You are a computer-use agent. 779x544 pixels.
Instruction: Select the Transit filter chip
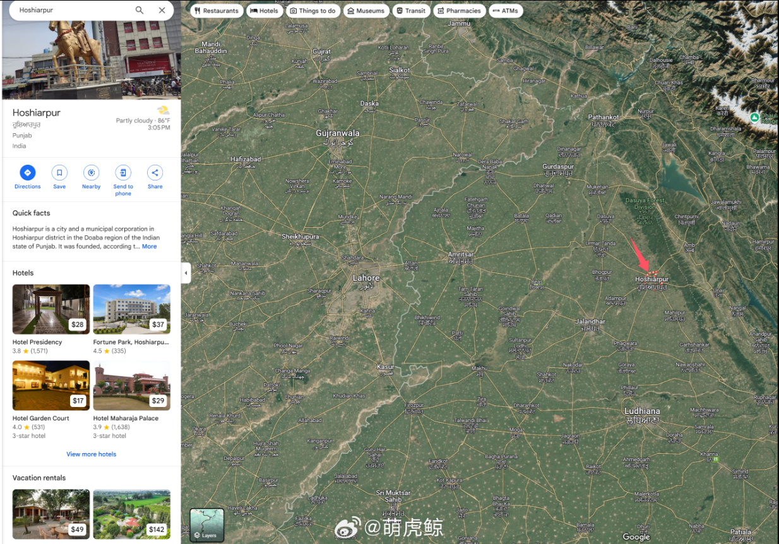click(411, 11)
